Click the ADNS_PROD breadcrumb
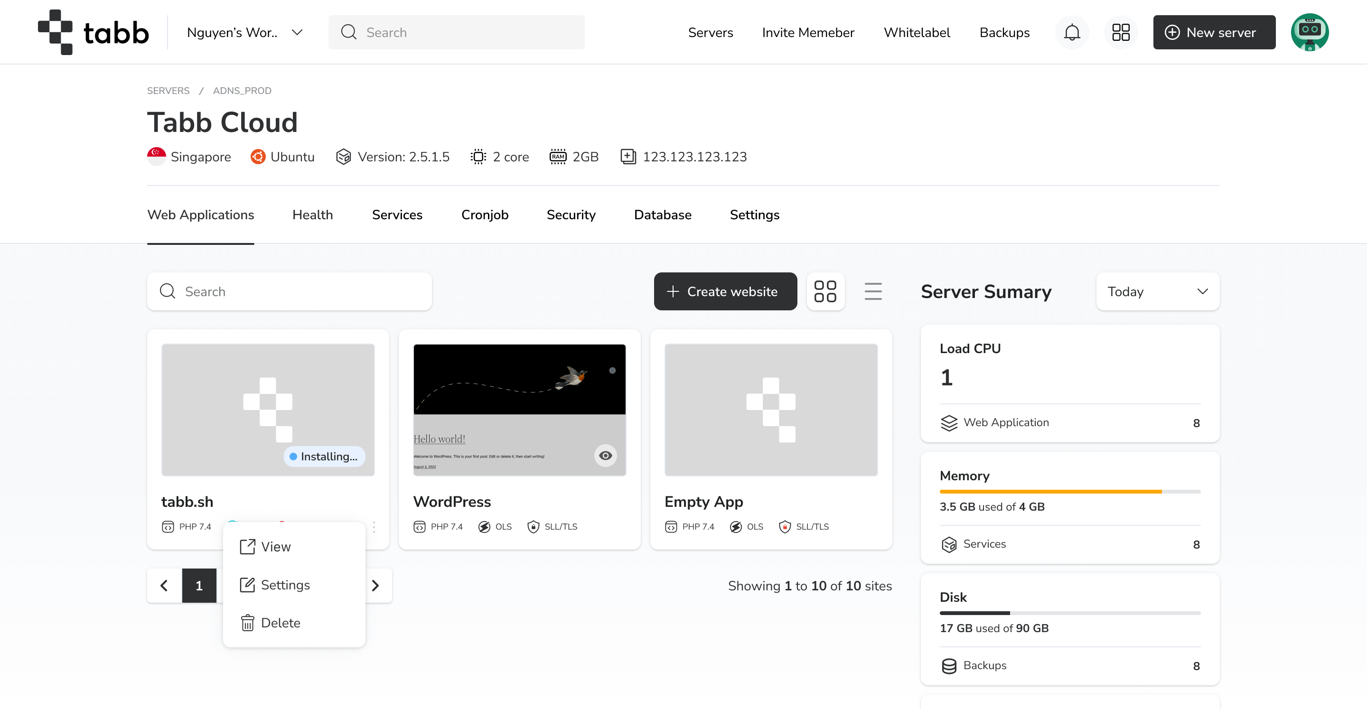Screen dimensions: 1367x709 pyautogui.click(x=242, y=91)
